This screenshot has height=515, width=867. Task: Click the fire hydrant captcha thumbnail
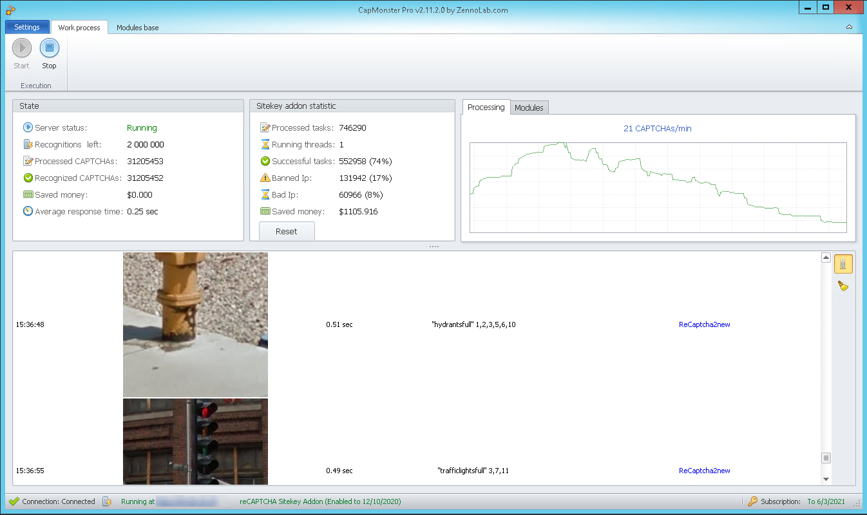click(x=195, y=324)
